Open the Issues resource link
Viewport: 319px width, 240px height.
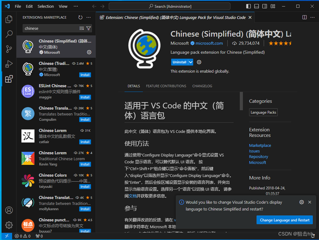[x=254, y=151]
